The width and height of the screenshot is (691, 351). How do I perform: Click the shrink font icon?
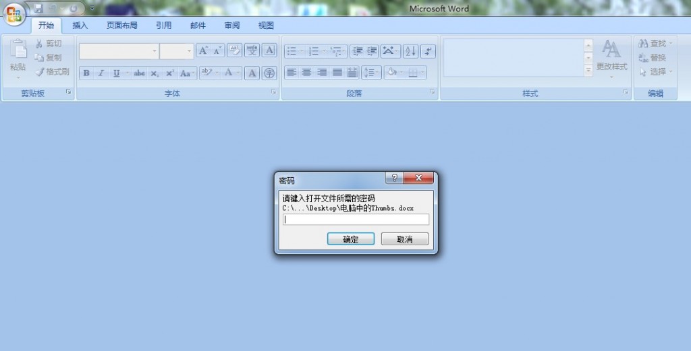coord(217,51)
